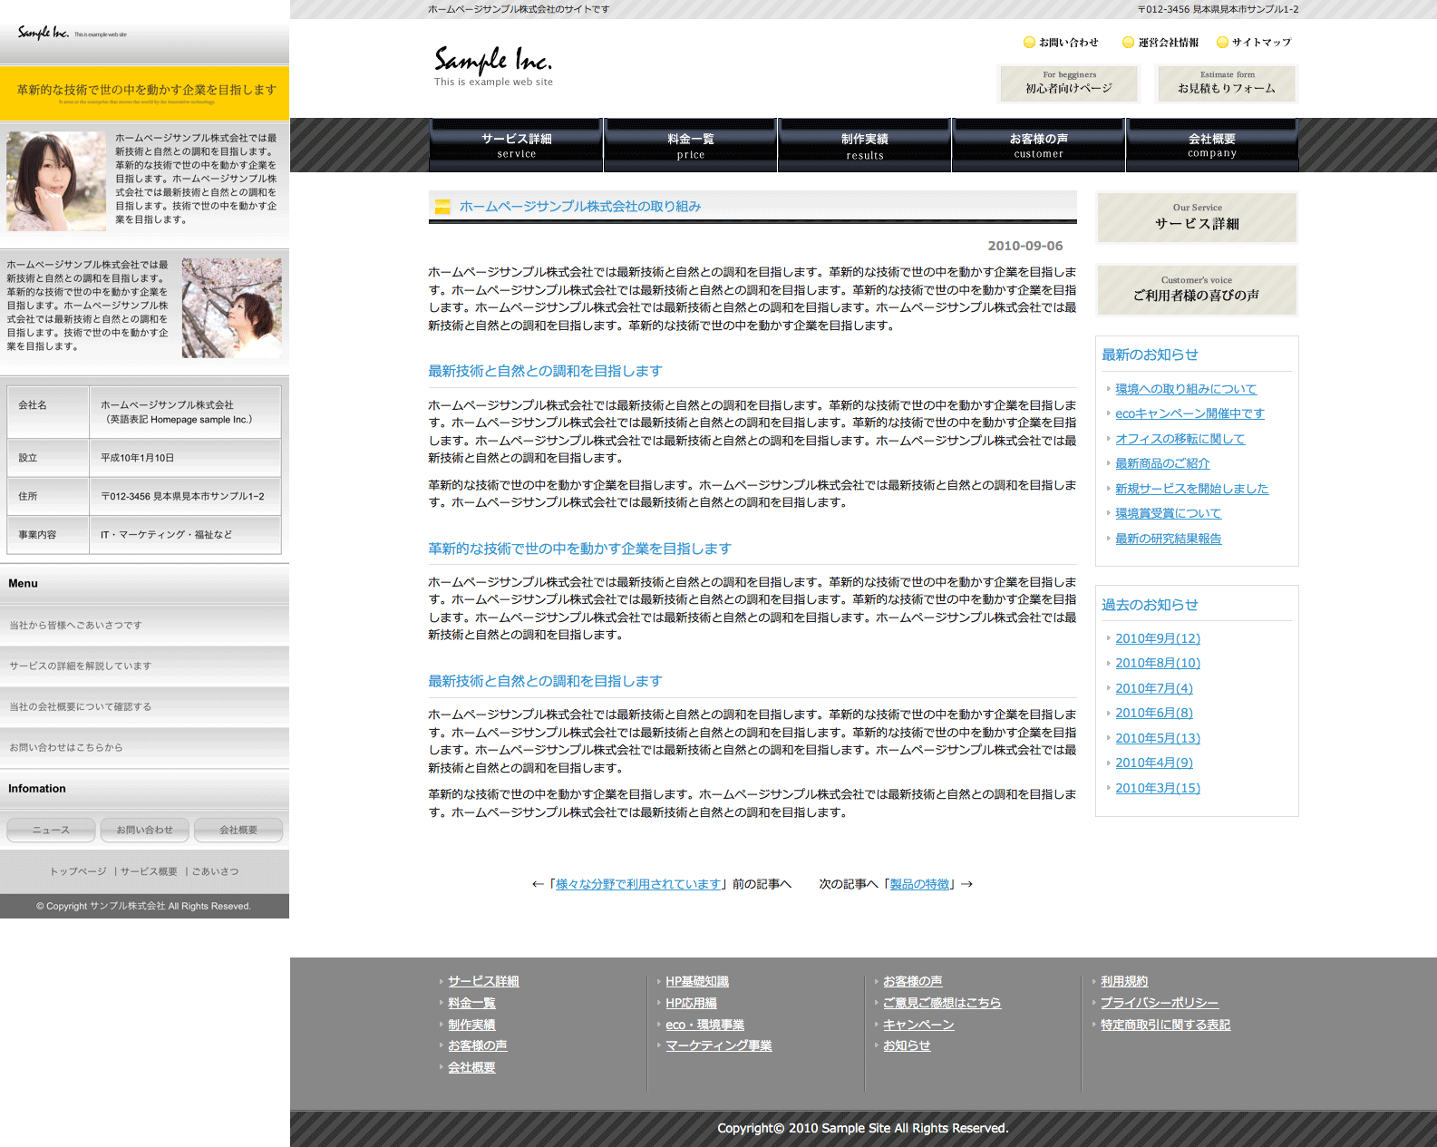Click the yellow icon beside サイトマップ
The image size is (1437, 1147).
(1222, 43)
